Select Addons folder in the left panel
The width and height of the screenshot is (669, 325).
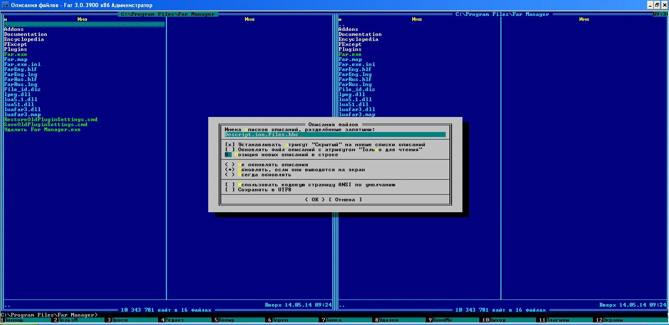(x=14, y=29)
